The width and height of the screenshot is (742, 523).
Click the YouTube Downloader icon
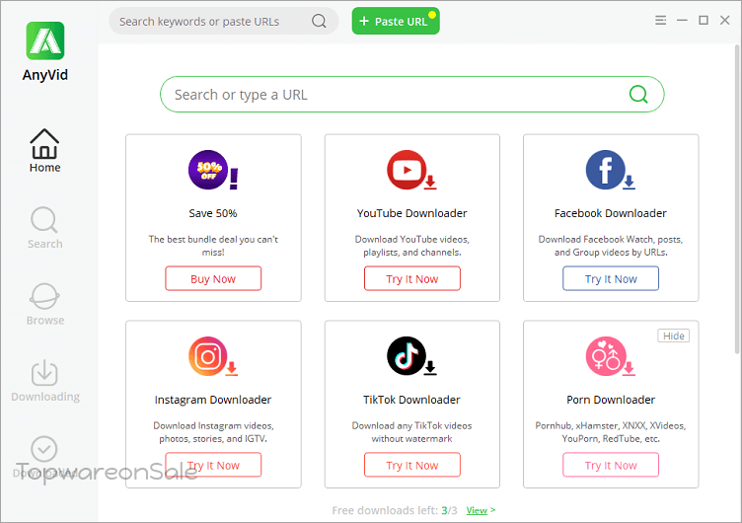411,170
